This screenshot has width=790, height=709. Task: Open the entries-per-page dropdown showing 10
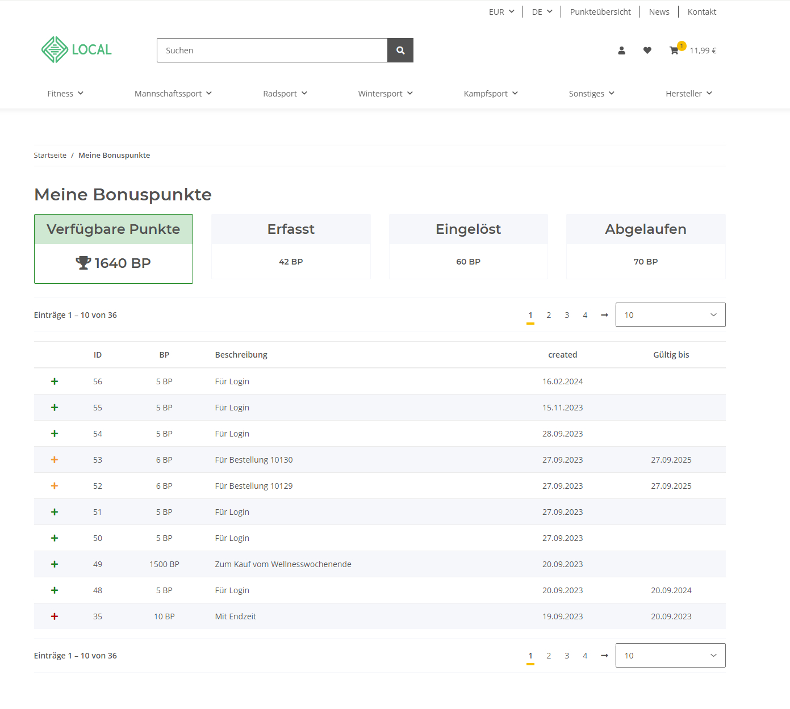670,314
